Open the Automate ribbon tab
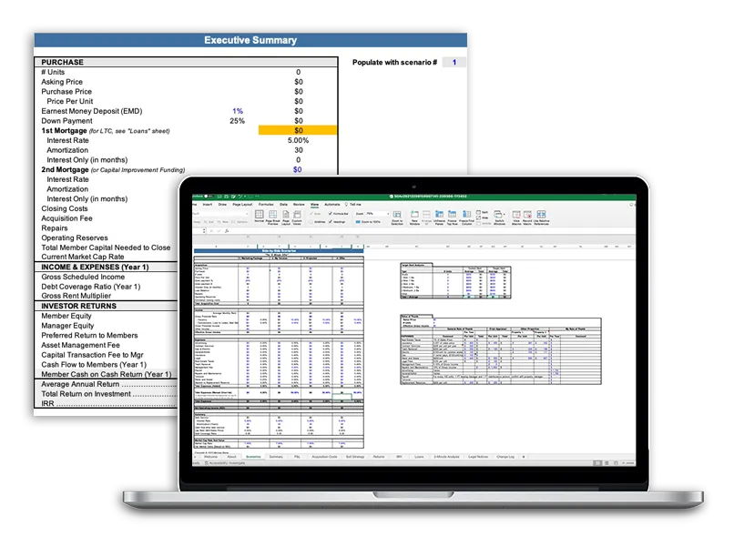734x546 pixels. click(x=331, y=205)
